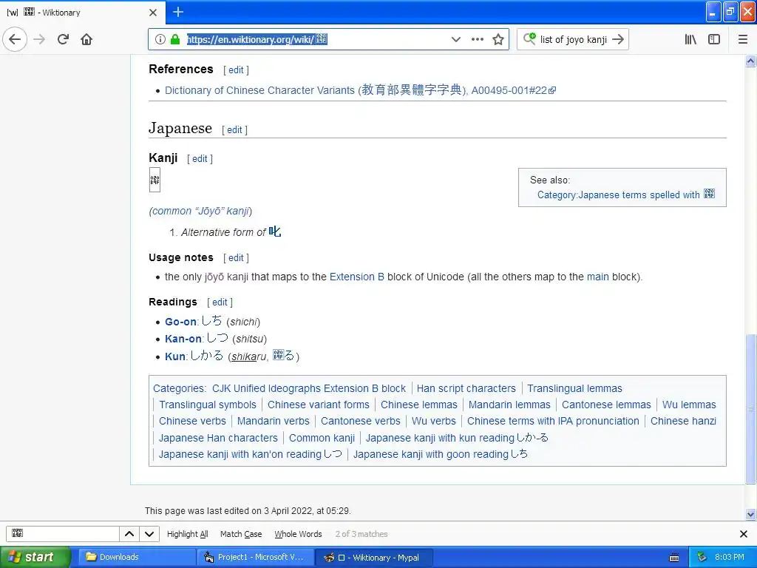Viewport: 757px width, 568px height.
Task: Open the page actions three-dots menu
Action: pyautogui.click(x=478, y=39)
